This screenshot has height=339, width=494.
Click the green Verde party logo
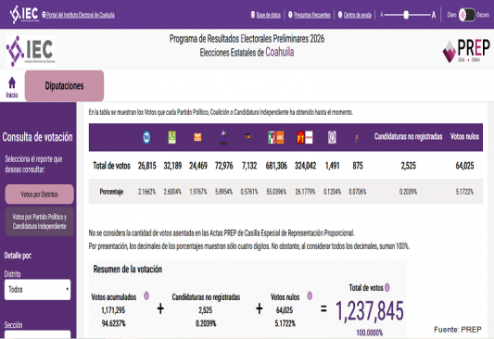[172, 137]
